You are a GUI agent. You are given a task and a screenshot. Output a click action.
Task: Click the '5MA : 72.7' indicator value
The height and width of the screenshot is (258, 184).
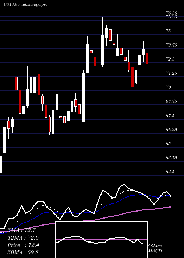pyautogui.click(x=21, y=230)
